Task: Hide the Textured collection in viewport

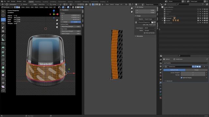Action: [202, 18]
